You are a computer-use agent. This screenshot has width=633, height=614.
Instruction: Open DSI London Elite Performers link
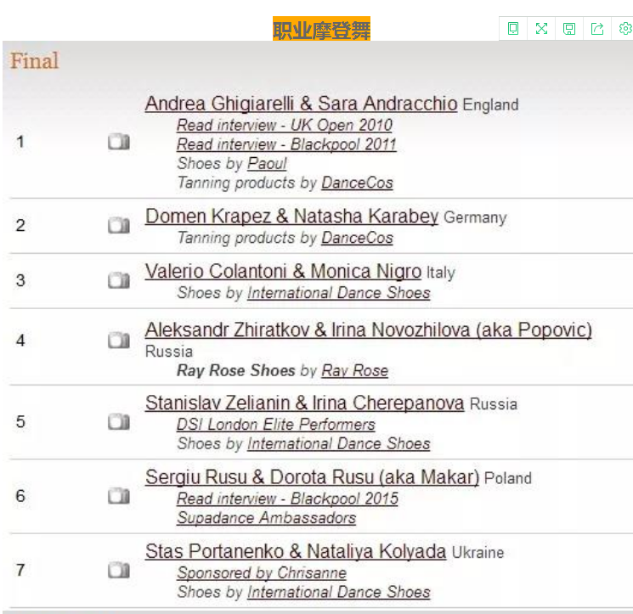(276, 425)
